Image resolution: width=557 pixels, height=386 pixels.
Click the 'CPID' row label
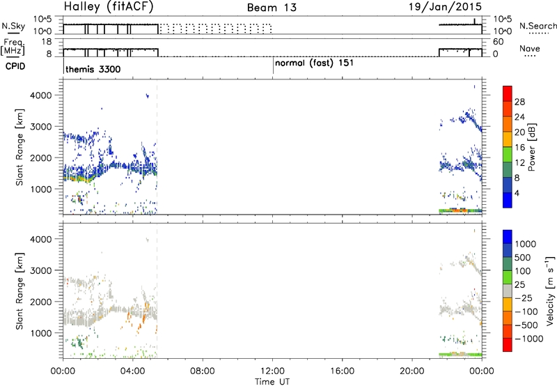tap(15, 66)
